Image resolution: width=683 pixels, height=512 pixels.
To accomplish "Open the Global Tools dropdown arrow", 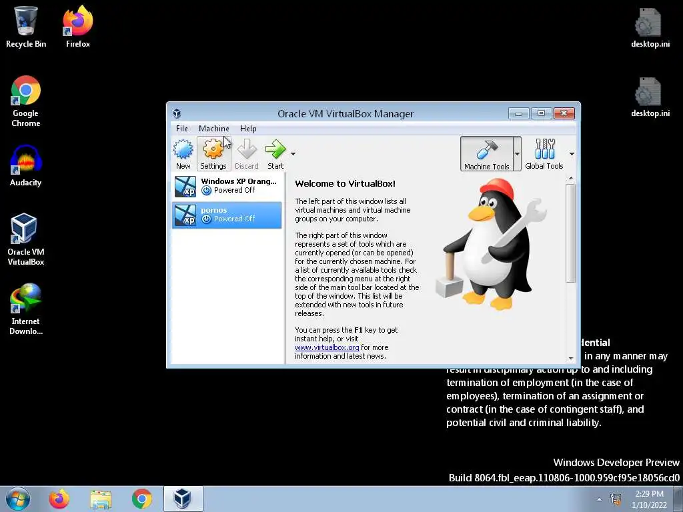I will [572, 154].
